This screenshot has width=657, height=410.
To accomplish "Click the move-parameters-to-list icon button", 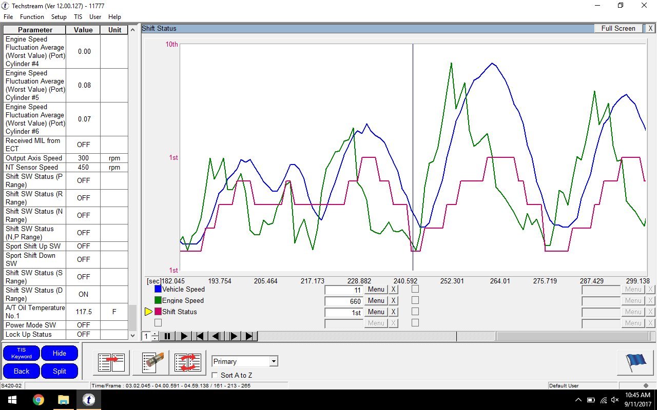I will pyautogui.click(x=111, y=362).
